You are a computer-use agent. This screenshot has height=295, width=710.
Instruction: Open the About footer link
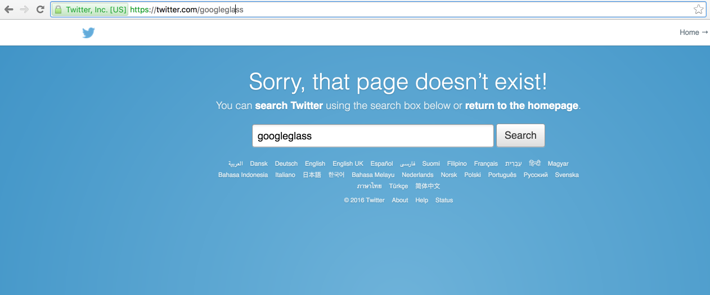click(400, 200)
